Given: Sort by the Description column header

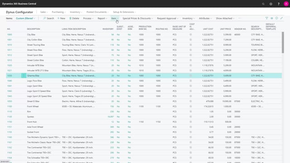Looking at the screenshot, I should click(34, 29).
